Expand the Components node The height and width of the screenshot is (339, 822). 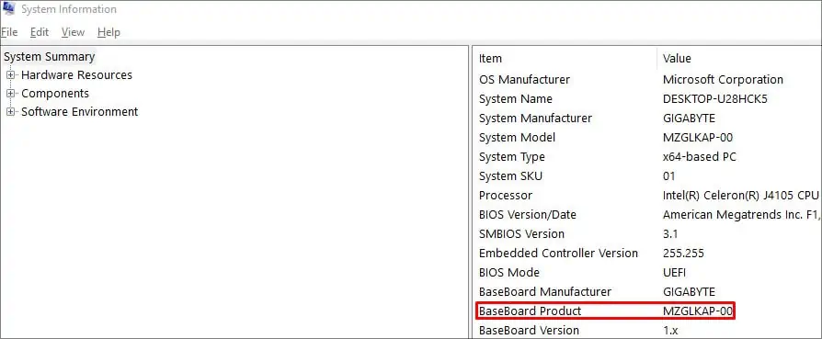(10, 94)
